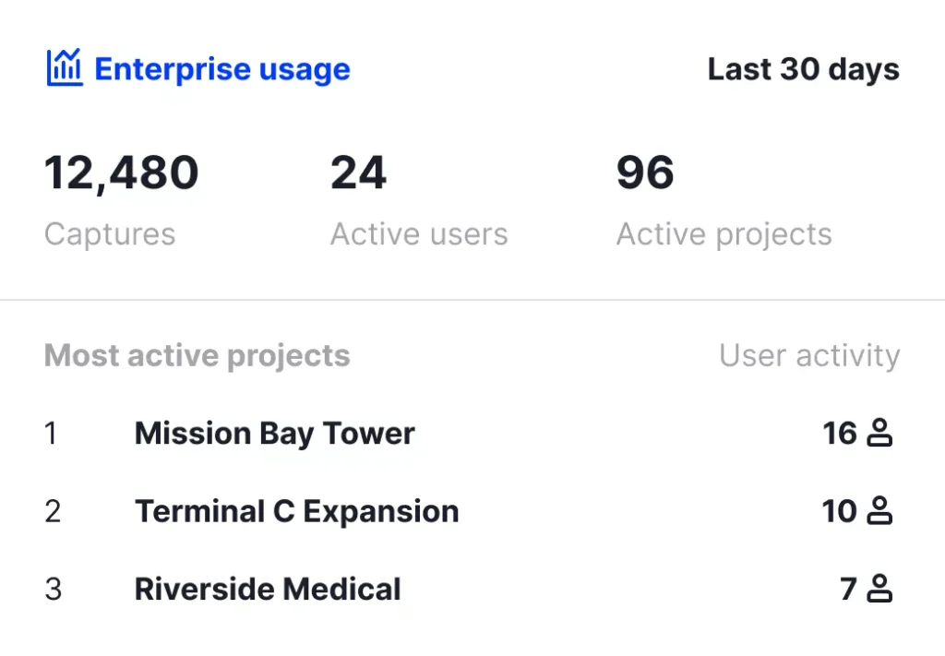The width and height of the screenshot is (945, 656).
Task: Click the user icon beside Terminal C Expansion
Action: point(879,511)
